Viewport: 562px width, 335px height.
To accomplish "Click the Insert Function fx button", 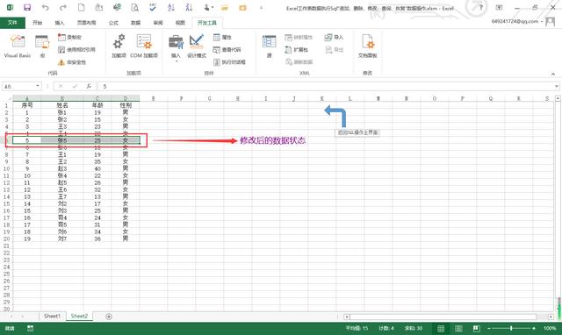I will click(x=89, y=86).
